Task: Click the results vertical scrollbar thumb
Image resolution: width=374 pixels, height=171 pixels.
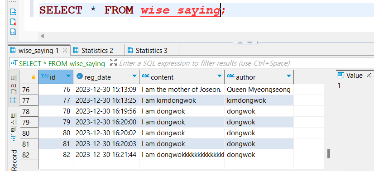Action: click(329, 154)
